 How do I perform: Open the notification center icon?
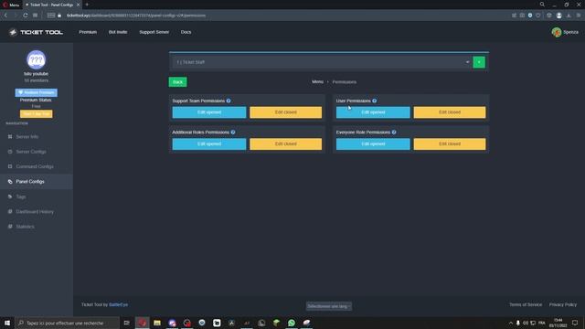(x=575, y=323)
